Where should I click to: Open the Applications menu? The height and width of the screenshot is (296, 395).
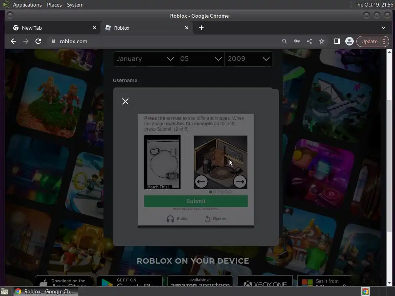pyautogui.click(x=27, y=5)
